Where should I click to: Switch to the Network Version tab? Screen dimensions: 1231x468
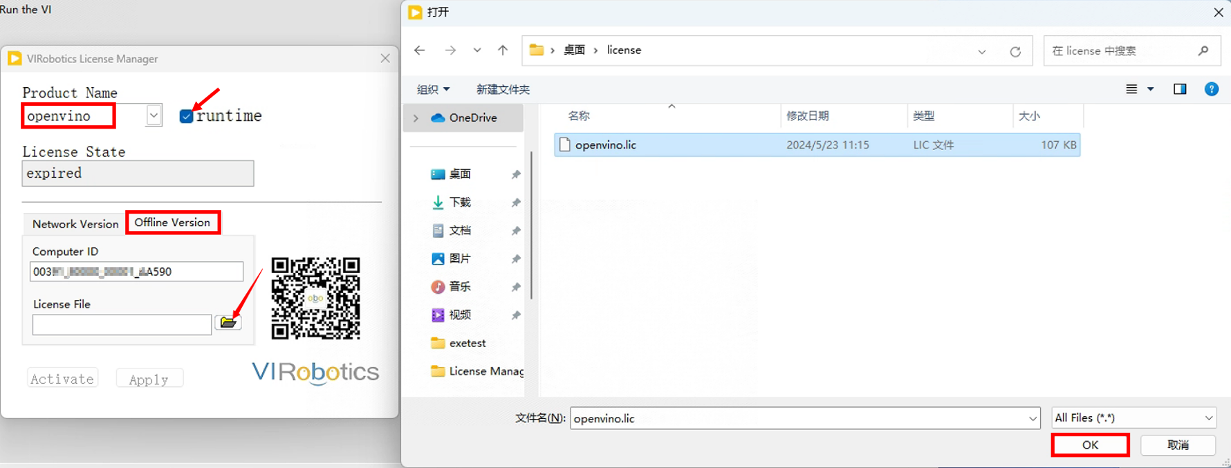pos(75,224)
